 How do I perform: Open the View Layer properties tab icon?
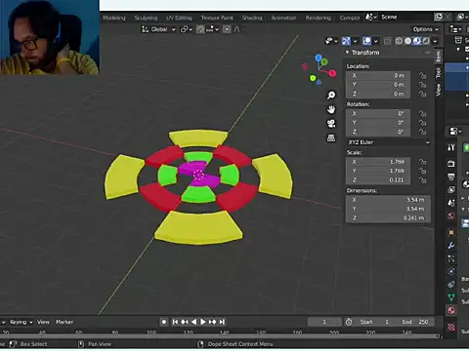tap(451, 189)
